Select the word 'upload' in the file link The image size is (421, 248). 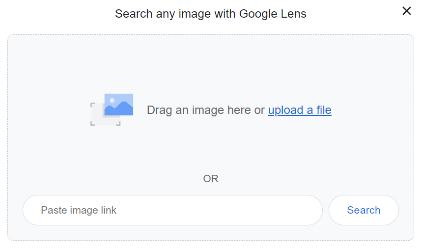285,110
